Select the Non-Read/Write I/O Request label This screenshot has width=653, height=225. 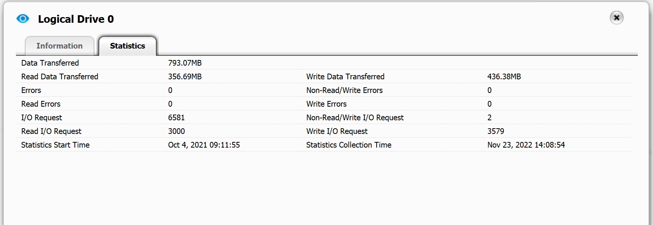pyautogui.click(x=355, y=118)
